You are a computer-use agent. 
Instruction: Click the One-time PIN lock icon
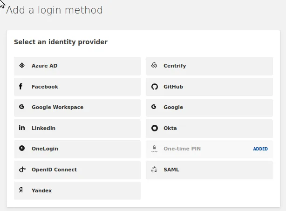(154, 149)
